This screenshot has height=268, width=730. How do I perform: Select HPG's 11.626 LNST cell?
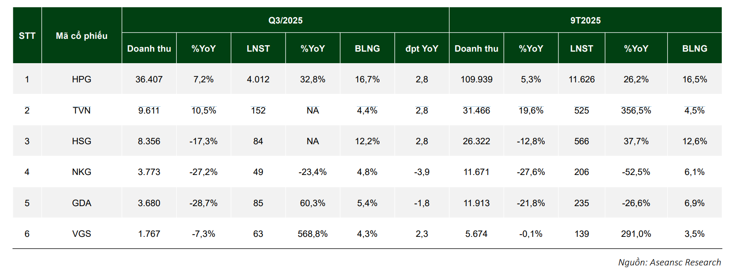tap(581, 79)
